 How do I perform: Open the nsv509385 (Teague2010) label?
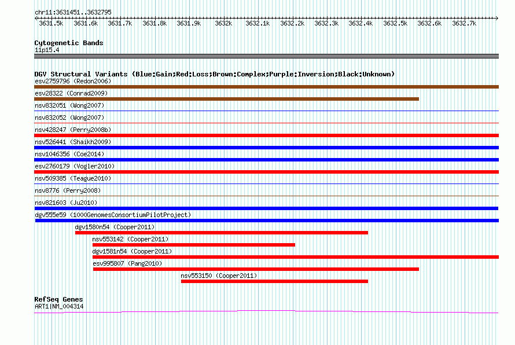(x=73, y=178)
